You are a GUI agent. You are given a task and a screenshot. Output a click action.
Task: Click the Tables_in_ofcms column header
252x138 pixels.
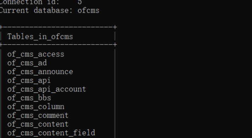pyautogui.click(x=40, y=37)
